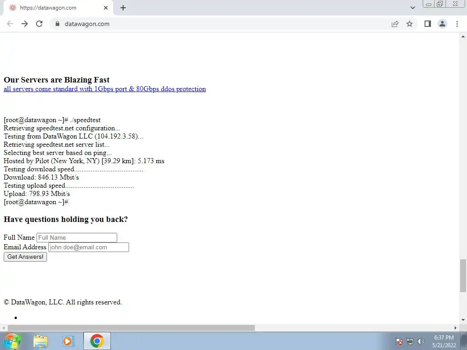Screen dimensions: 467x350
Task: Click the 'Testing from DataWagon LLC' line
Action: click(73, 136)
